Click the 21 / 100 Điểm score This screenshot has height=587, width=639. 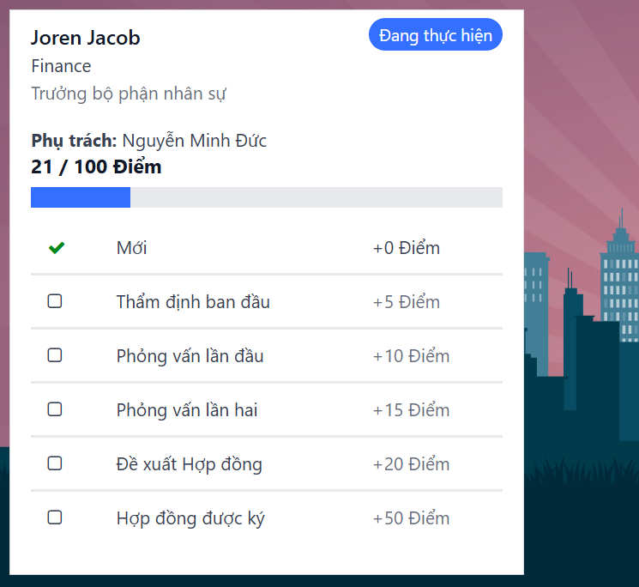96,166
